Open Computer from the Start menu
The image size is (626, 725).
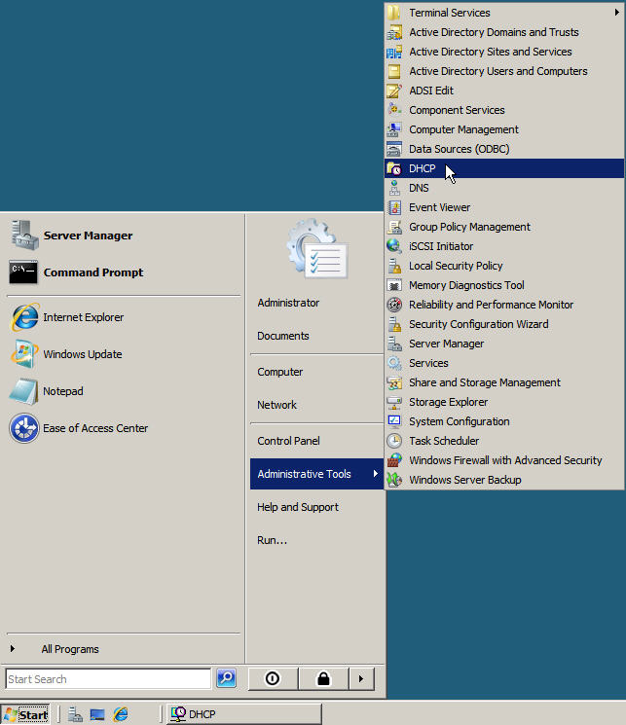[x=280, y=372]
